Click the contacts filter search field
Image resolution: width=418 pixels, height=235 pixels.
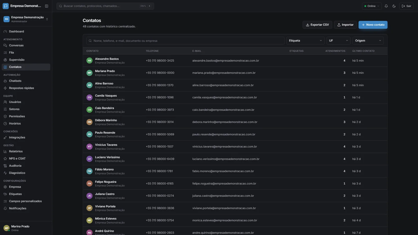coord(185,41)
